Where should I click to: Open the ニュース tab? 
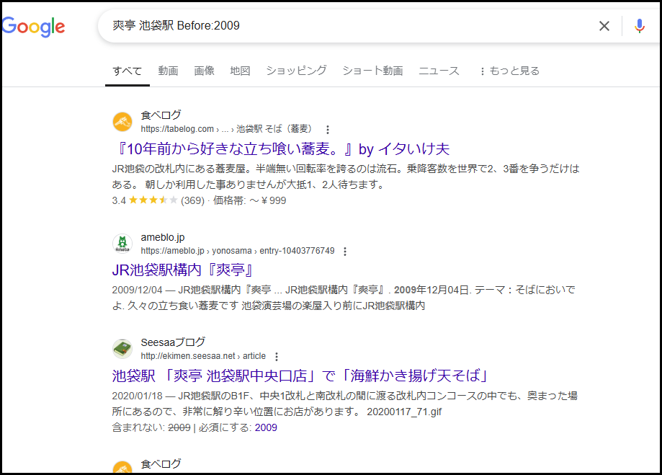[439, 71]
